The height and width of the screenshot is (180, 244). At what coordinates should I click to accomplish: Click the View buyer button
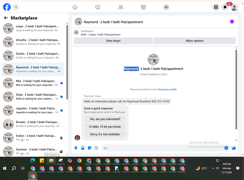113,41
